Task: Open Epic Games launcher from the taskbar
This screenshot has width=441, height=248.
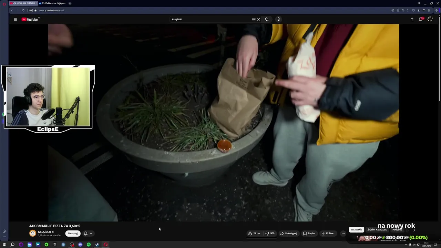Action: click(x=55, y=245)
